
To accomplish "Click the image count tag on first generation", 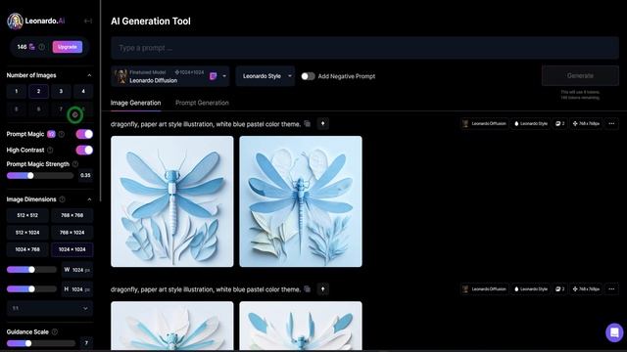I will (x=559, y=124).
